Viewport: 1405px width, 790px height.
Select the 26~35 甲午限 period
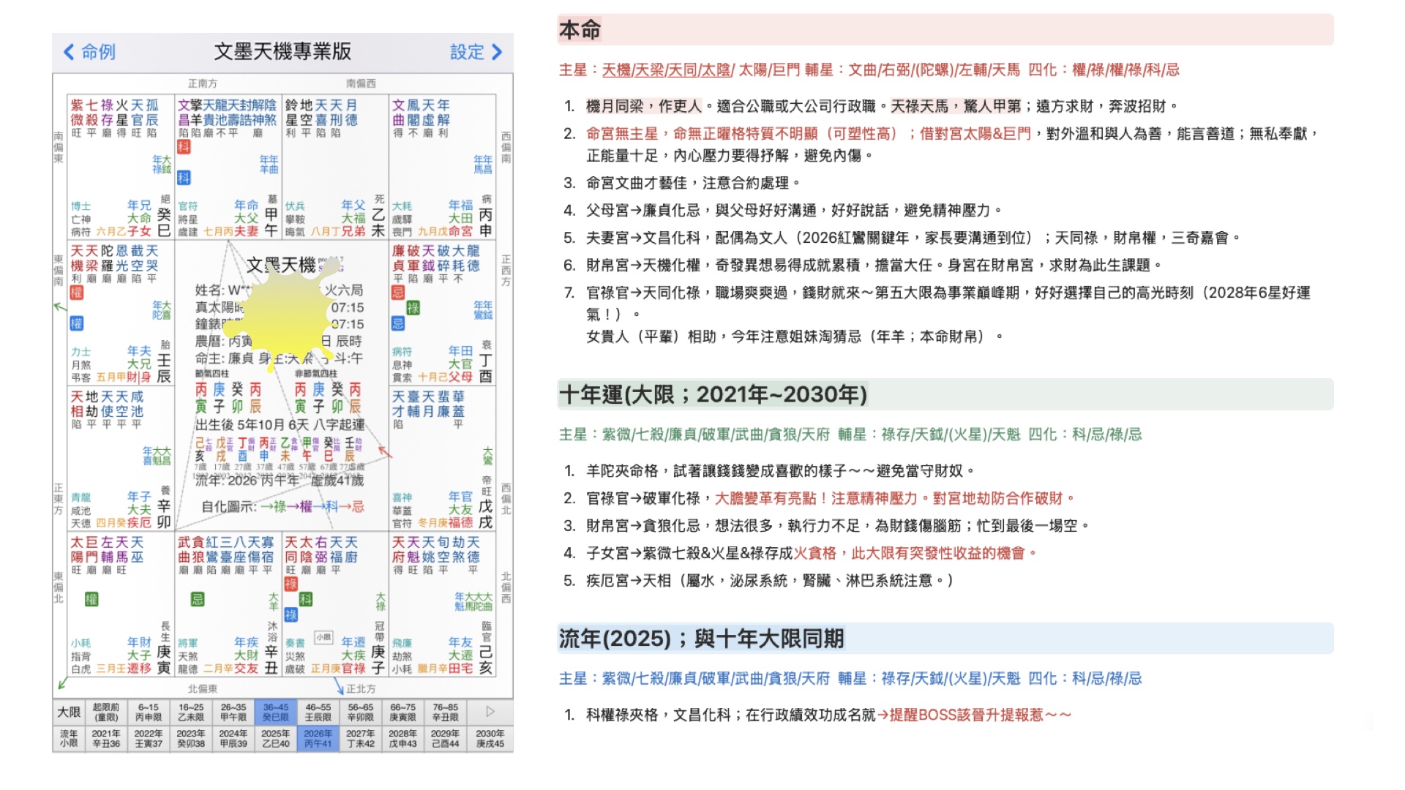pyautogui.click(x=233, y=712)
